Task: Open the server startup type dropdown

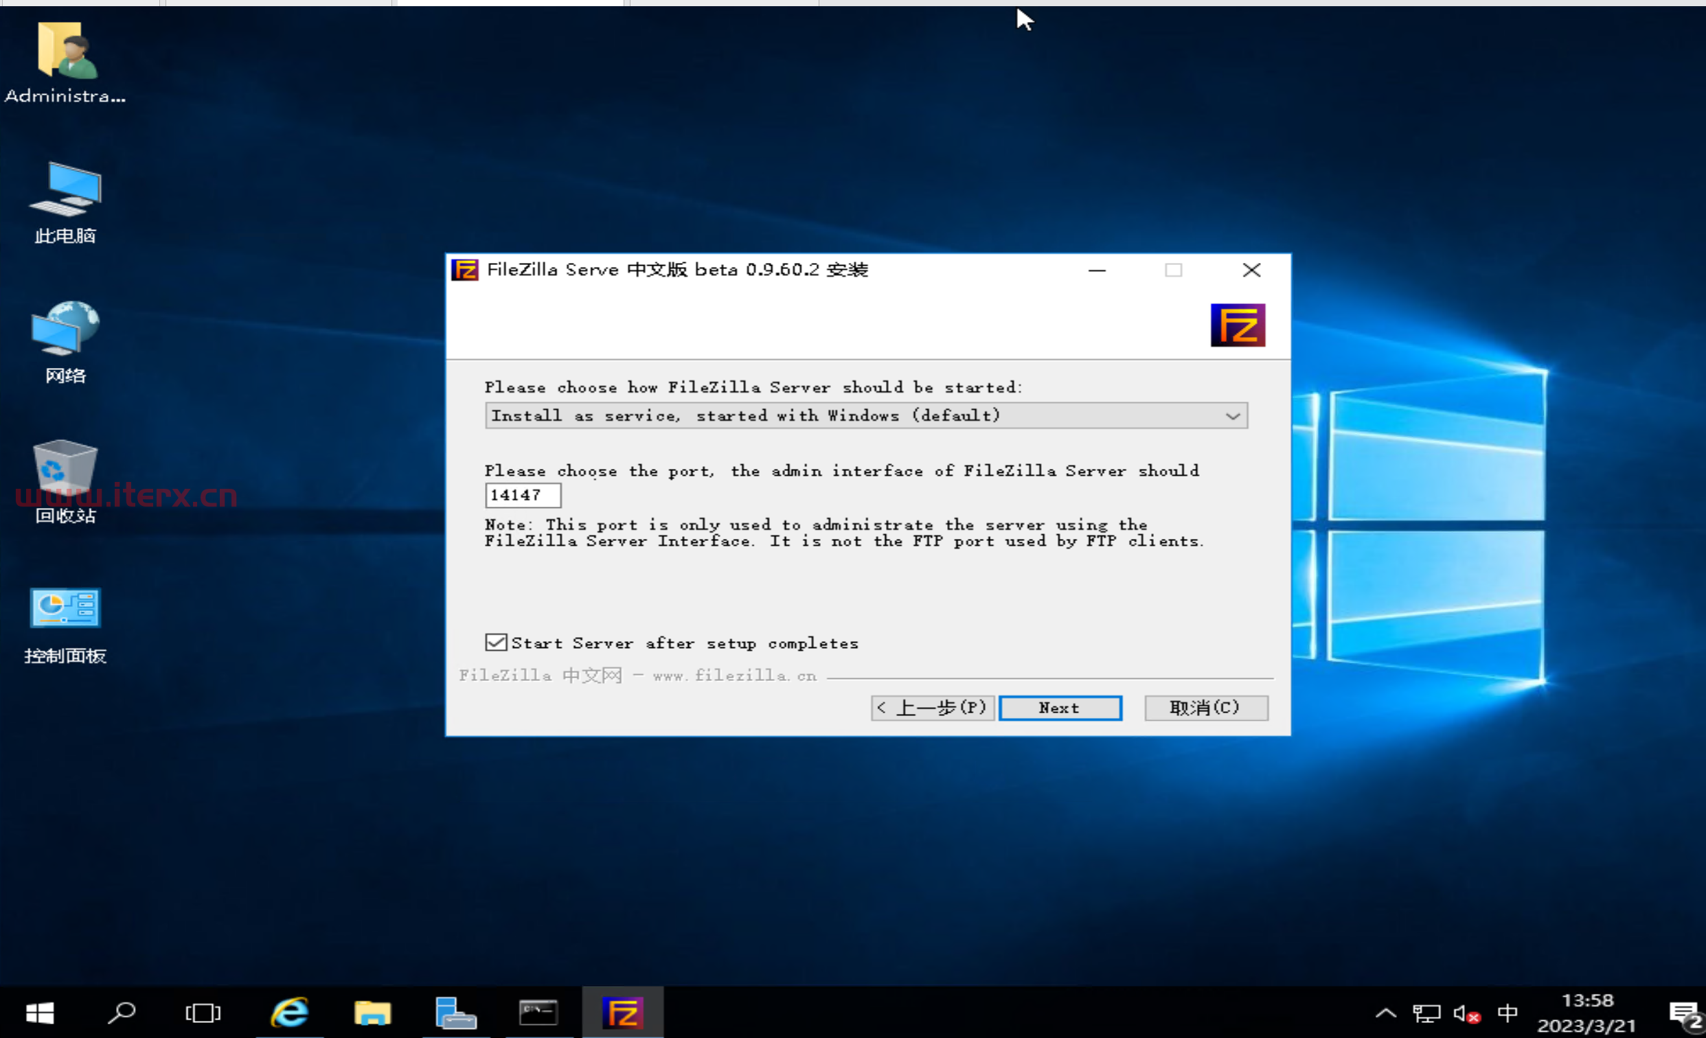Action: pos(866,415)
